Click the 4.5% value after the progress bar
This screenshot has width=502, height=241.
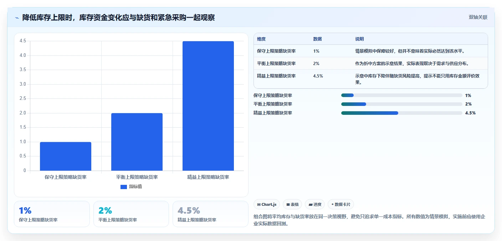pos(470,113)
